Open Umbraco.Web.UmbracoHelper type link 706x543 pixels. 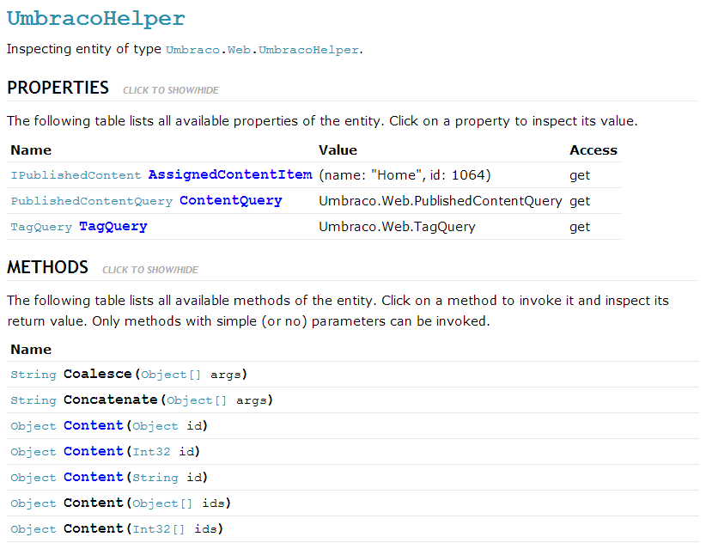tap(263, 50)
